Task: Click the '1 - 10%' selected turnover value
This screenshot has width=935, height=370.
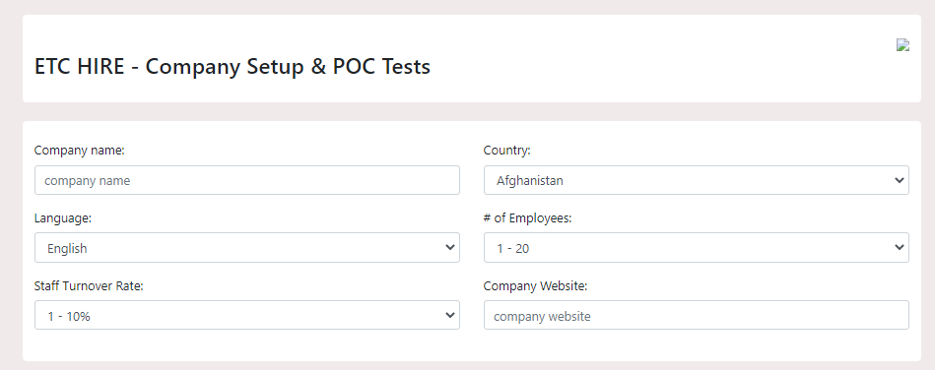Action: click(x=69, y=317)
